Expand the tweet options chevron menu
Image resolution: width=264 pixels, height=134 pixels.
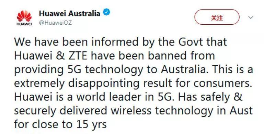(251, 17)
